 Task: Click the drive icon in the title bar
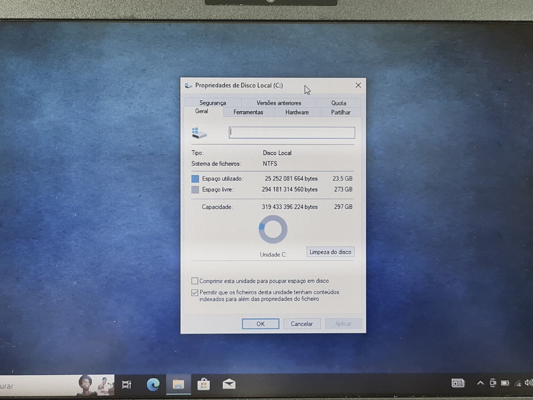coord(189,85)
